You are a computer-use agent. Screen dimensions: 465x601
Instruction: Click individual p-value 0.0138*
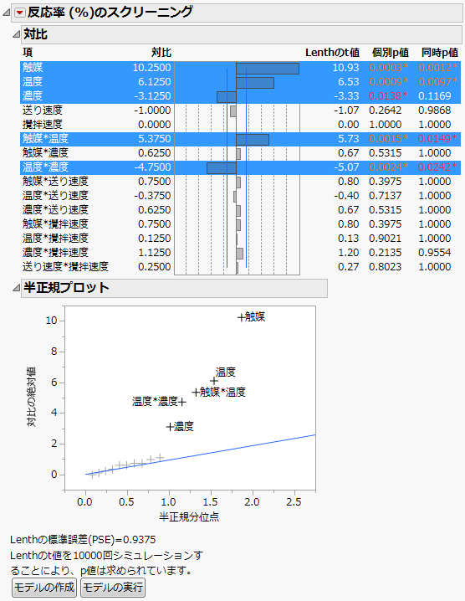388,96
